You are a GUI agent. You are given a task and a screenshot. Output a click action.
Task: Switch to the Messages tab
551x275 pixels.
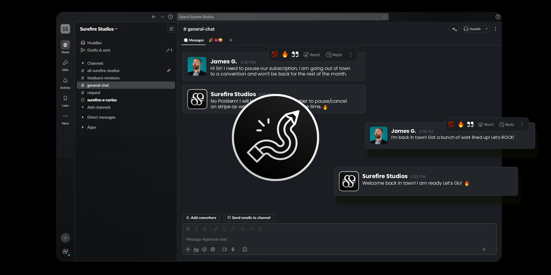point(194,40)
